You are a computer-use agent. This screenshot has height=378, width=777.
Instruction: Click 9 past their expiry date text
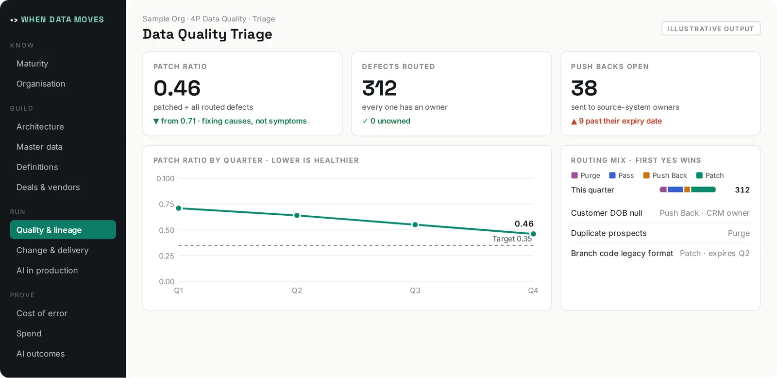[620, 121]
